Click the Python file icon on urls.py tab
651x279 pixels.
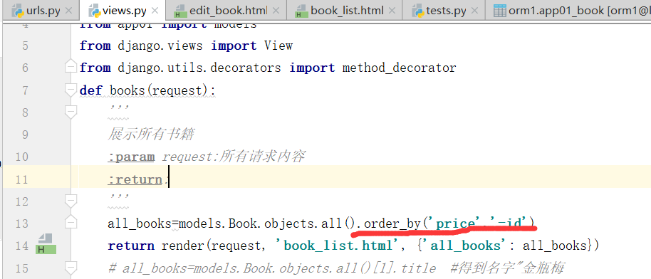click(x=17, y=11)
